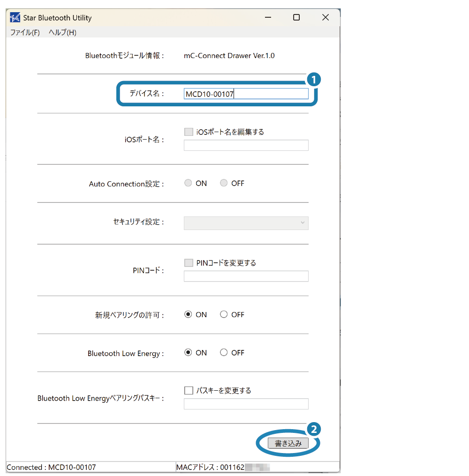Click the Star Bluetooth Utility app icon
The height and width of the screenshot is (476, 469).
[15, 18]
